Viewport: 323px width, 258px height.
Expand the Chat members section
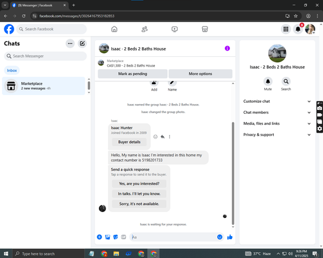(277, 113)
